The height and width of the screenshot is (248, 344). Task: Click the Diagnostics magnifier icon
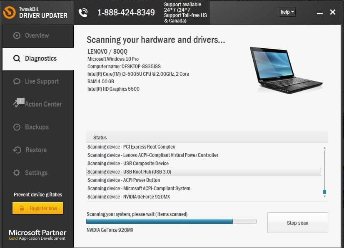coord(17,58)
